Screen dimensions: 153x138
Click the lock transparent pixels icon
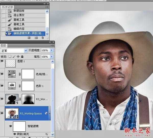(x=10, y=57)
